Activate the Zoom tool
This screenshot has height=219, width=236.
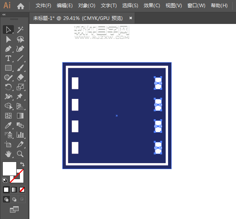click(20, 154)
